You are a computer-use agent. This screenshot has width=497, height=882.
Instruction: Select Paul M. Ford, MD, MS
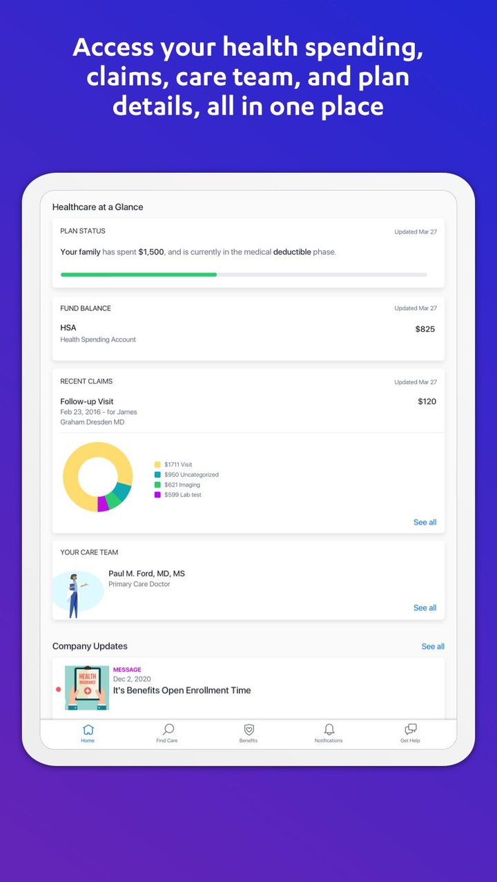[x=146, y=574]
